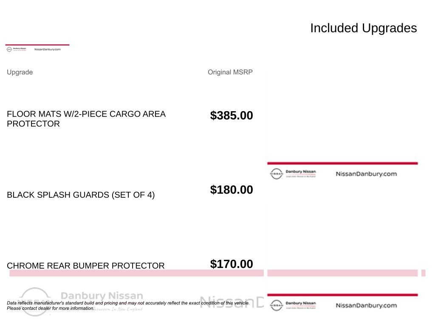Click the Included Upgrades heading

[x=364, y=28]
